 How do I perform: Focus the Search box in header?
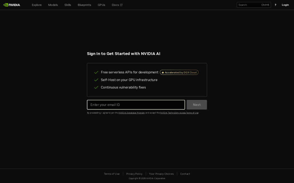coord(254,5)
